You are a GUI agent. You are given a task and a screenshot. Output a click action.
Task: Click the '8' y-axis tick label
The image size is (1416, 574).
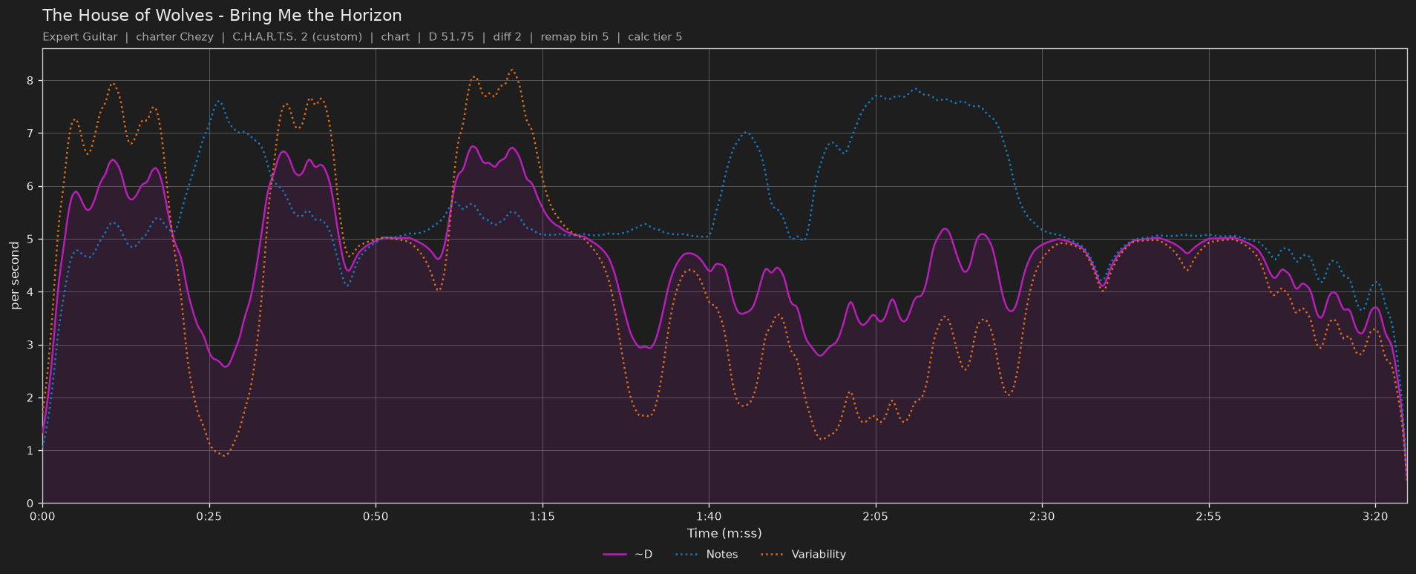(x=30, y=80)
